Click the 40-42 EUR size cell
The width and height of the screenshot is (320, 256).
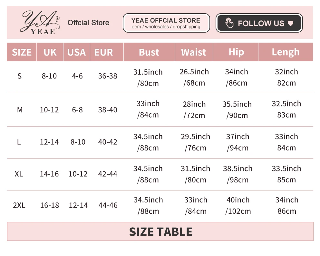pos(108,142)
